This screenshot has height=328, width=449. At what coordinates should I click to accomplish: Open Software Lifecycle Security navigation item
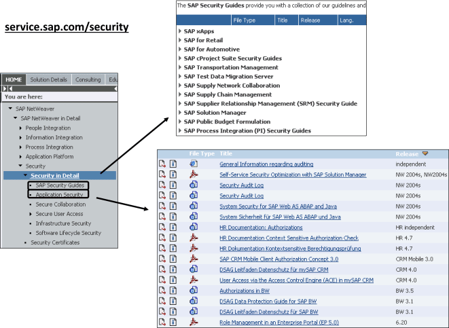tap(69, 233)
